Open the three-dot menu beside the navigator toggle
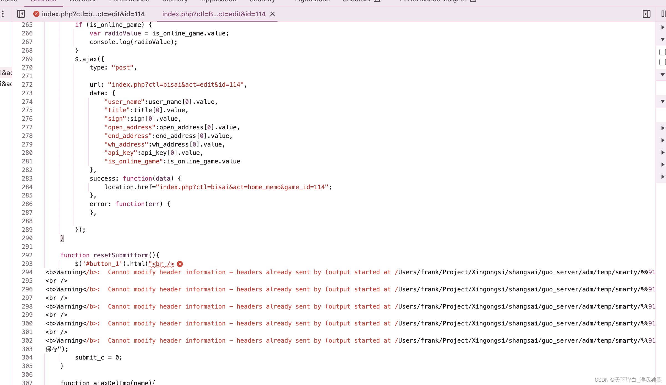The width and height of the screenshot is (666, 385). (3, 14)
